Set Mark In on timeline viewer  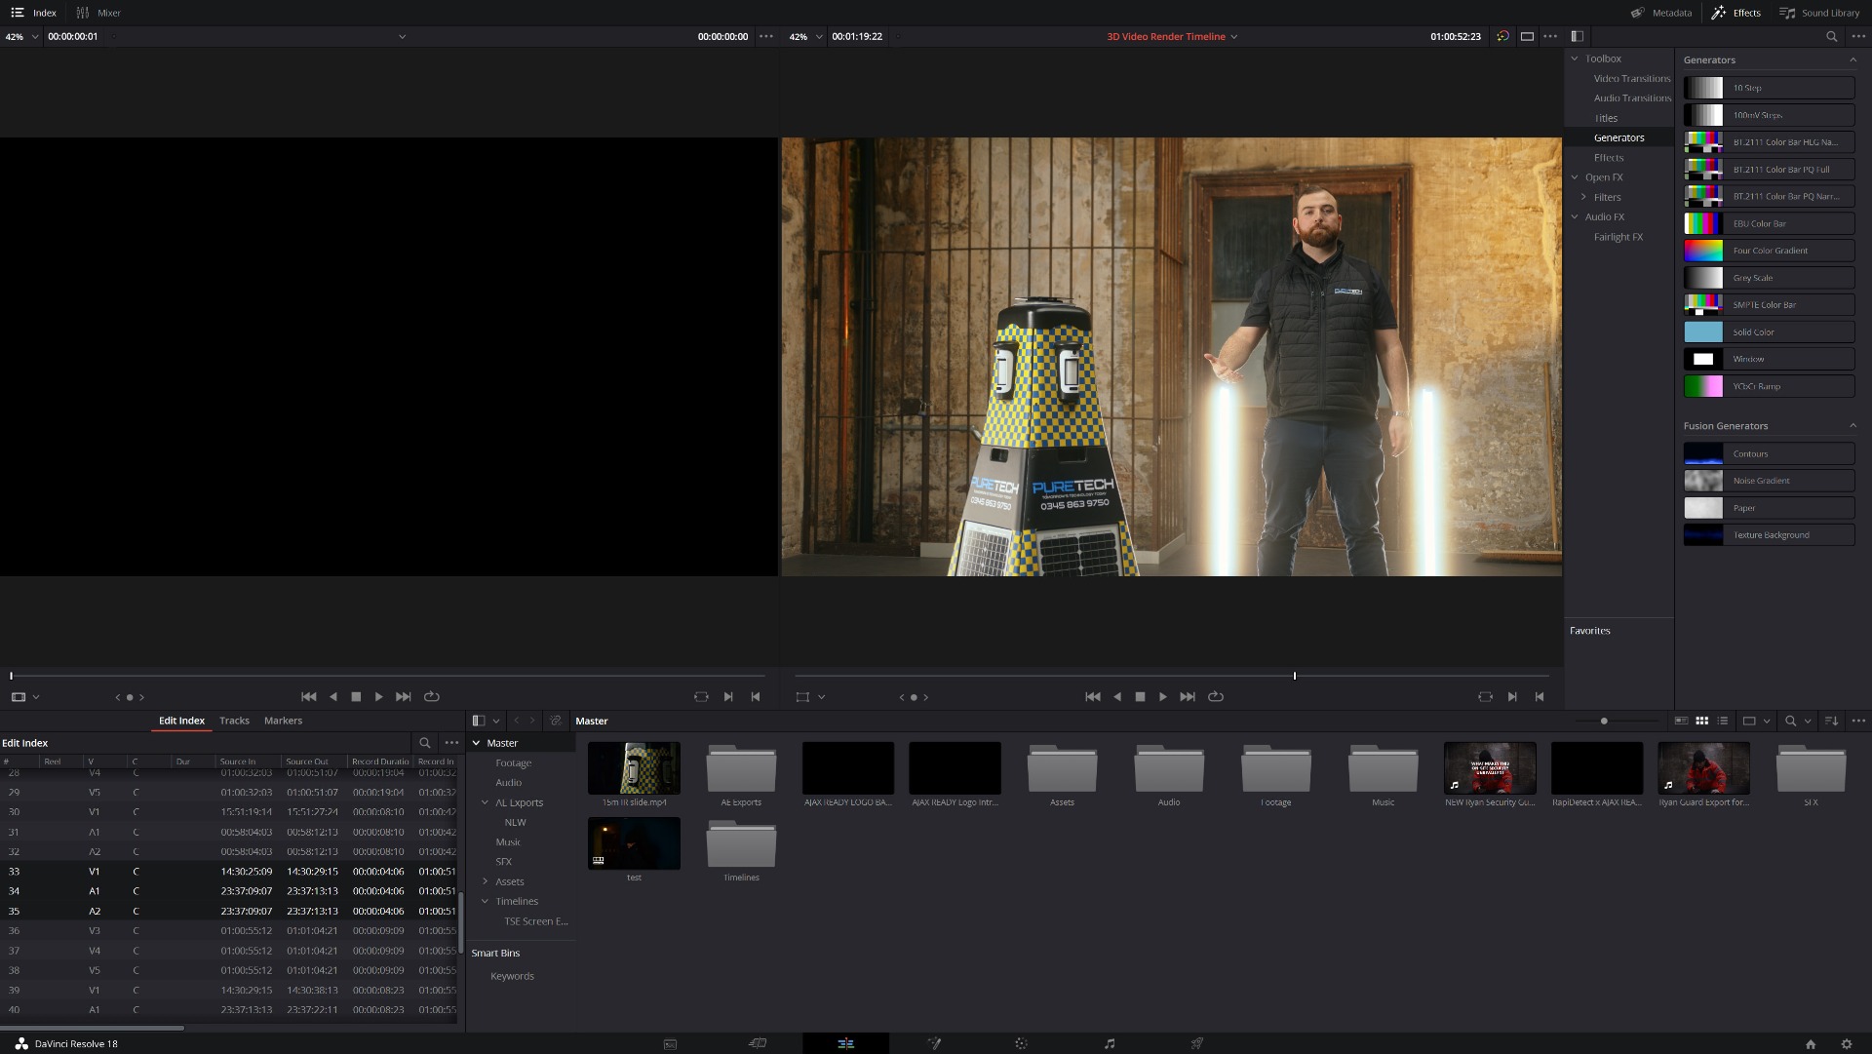tap(1512, 696)
